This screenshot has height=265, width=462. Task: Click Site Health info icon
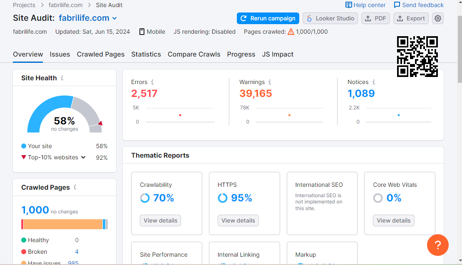click(x=62, y=78)
